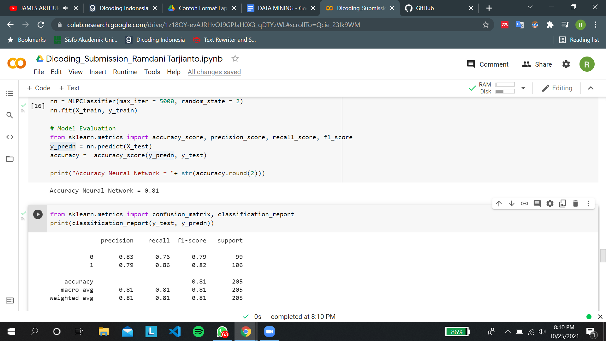Move the cell up with arrow icon
Screen dimensions: 606x341
point(499,204)
